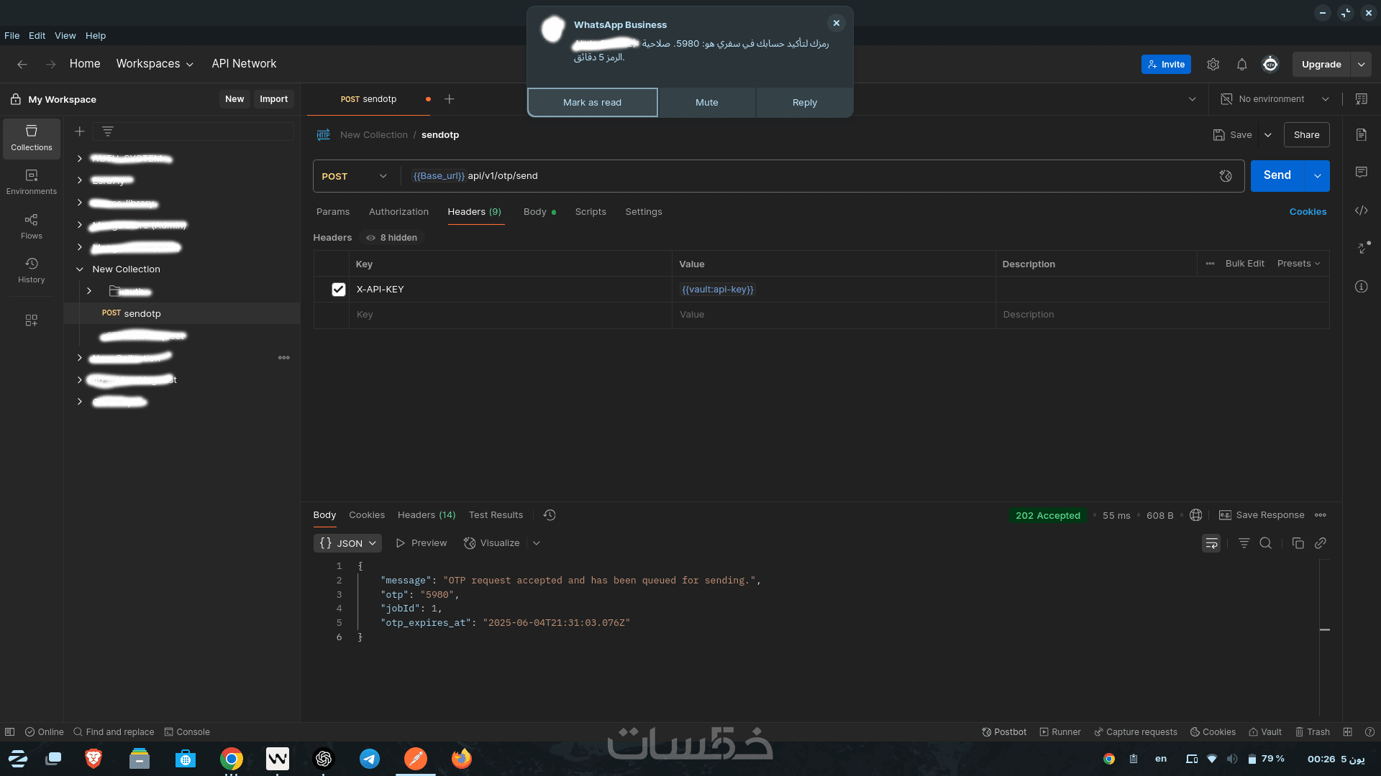Open the History sidebar panel
This screenshot has height=776, width=1381.
(31, 270)
